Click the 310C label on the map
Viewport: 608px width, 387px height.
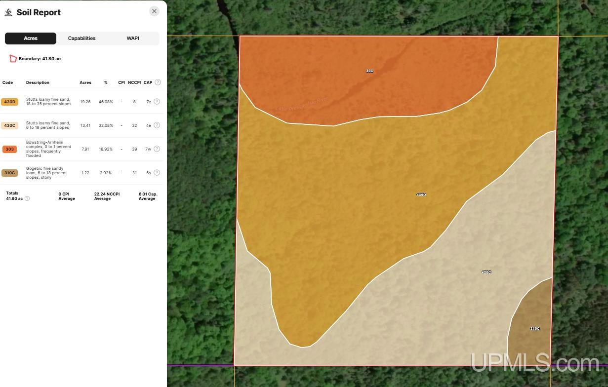click(535, 329)
